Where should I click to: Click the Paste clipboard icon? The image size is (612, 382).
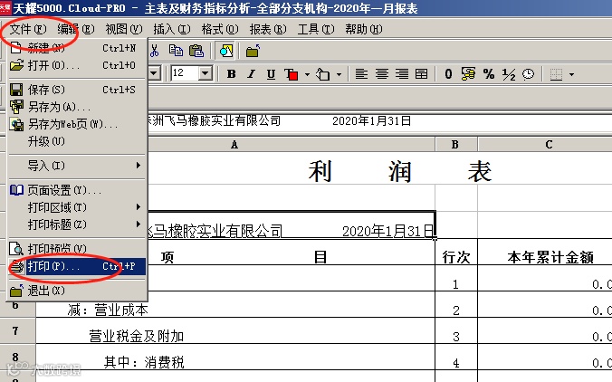click(196, 51)
